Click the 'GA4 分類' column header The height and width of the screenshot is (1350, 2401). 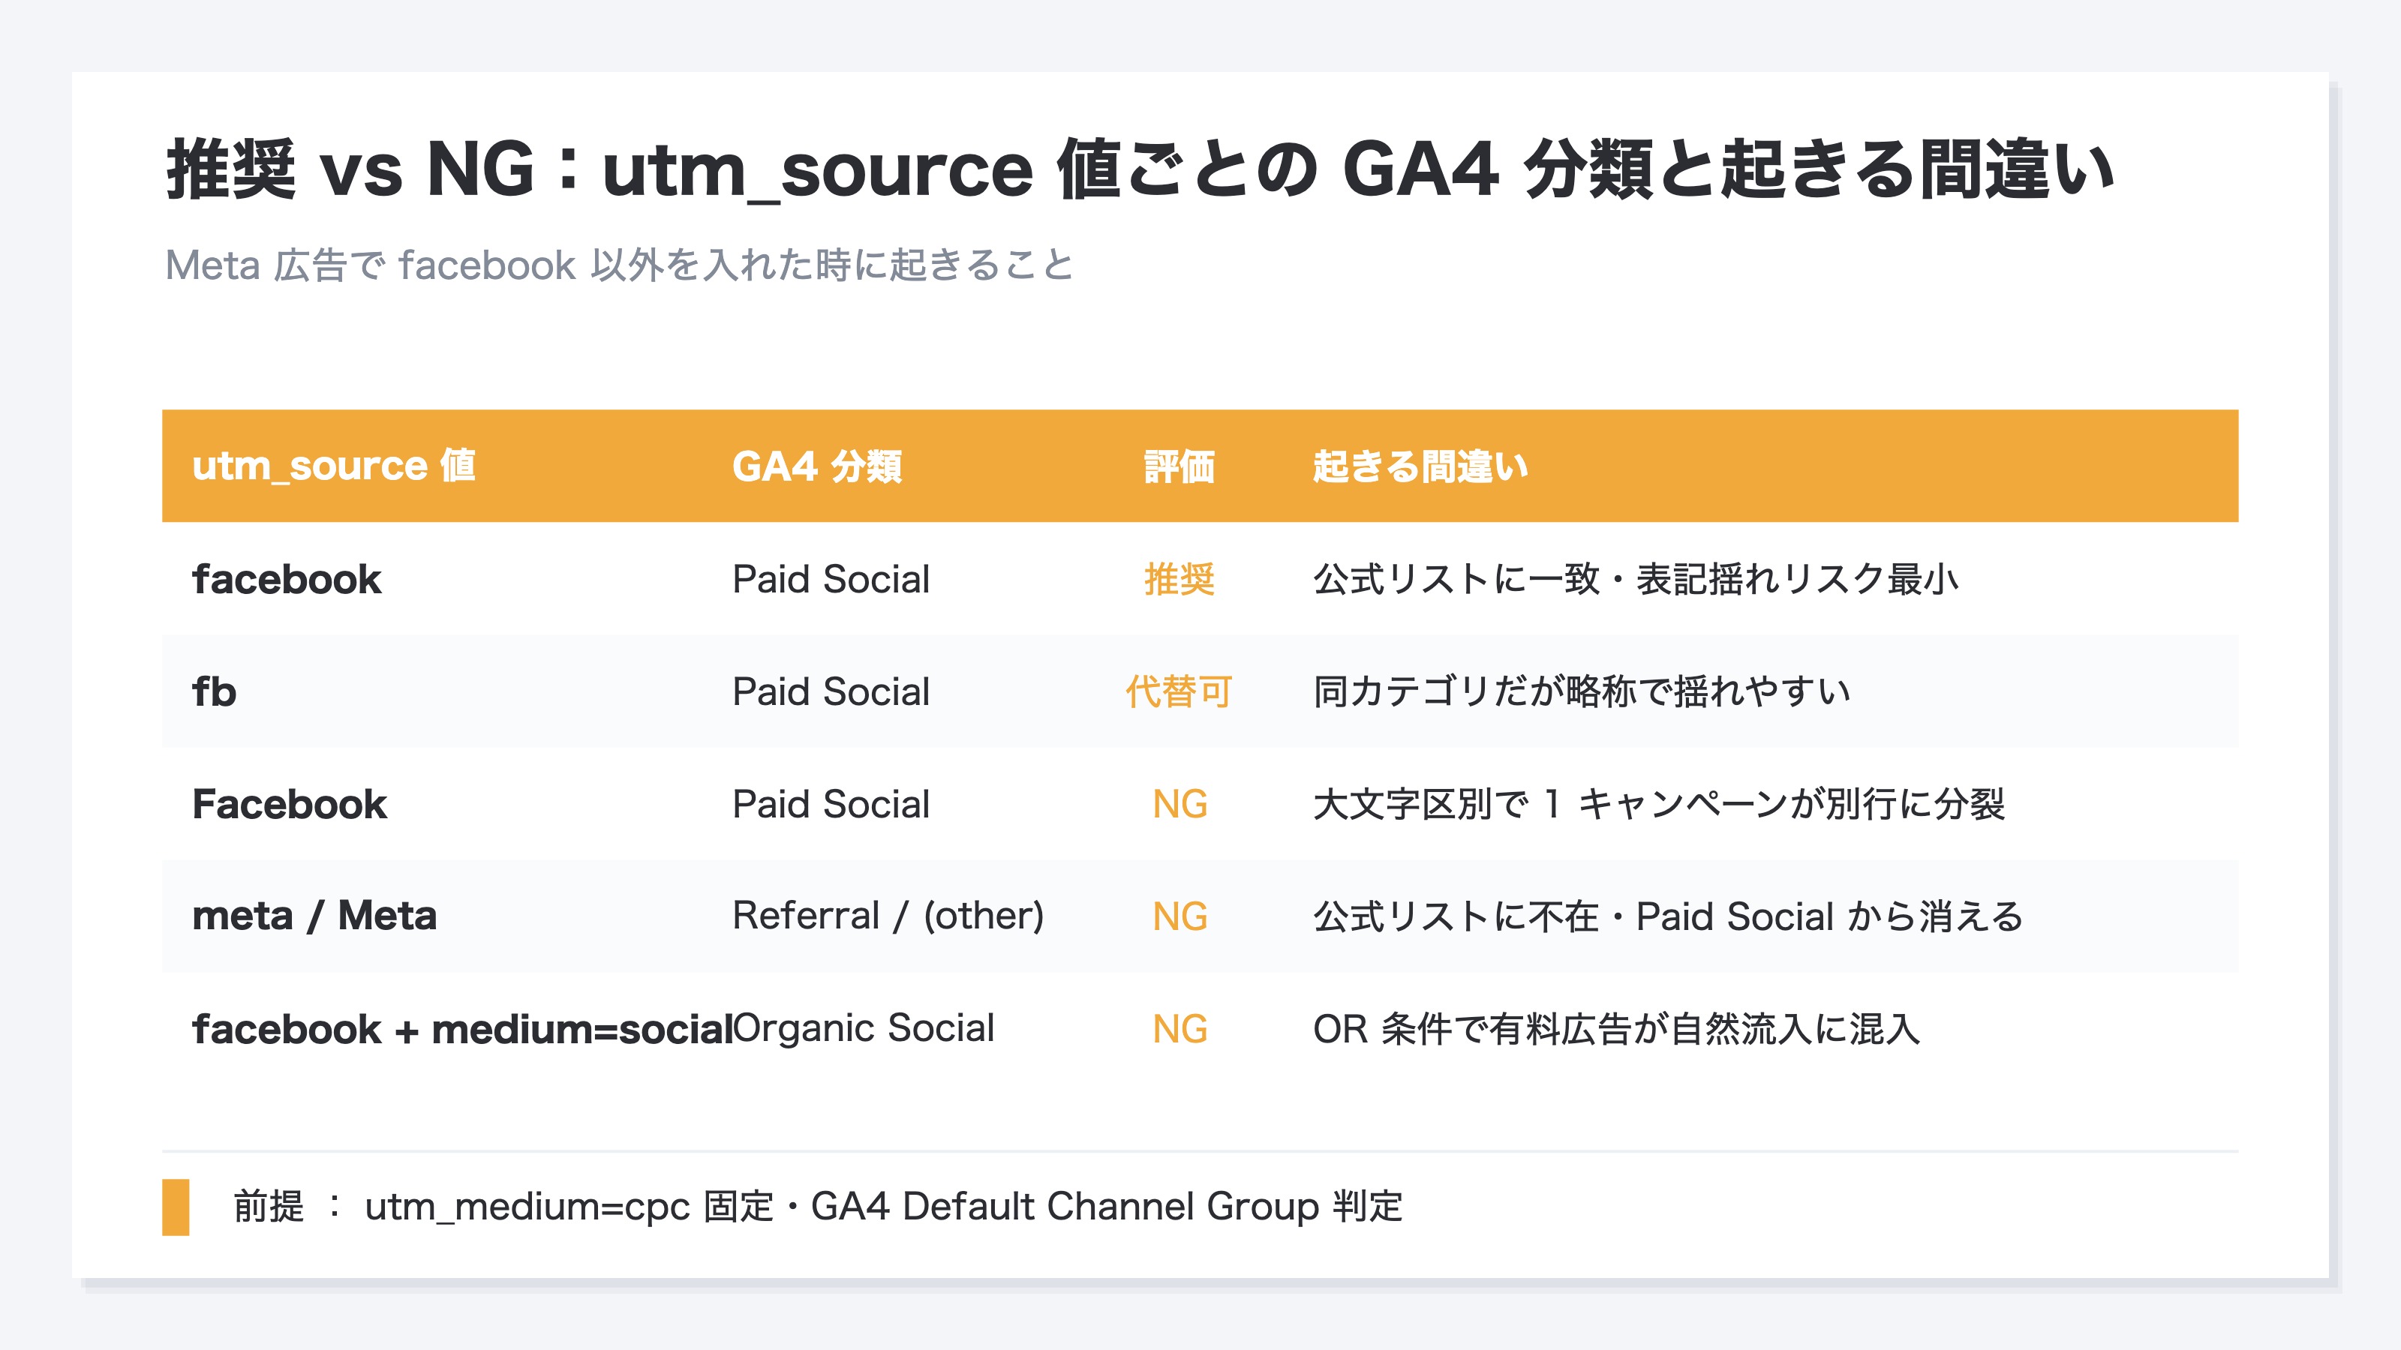(x=816, y=466)
